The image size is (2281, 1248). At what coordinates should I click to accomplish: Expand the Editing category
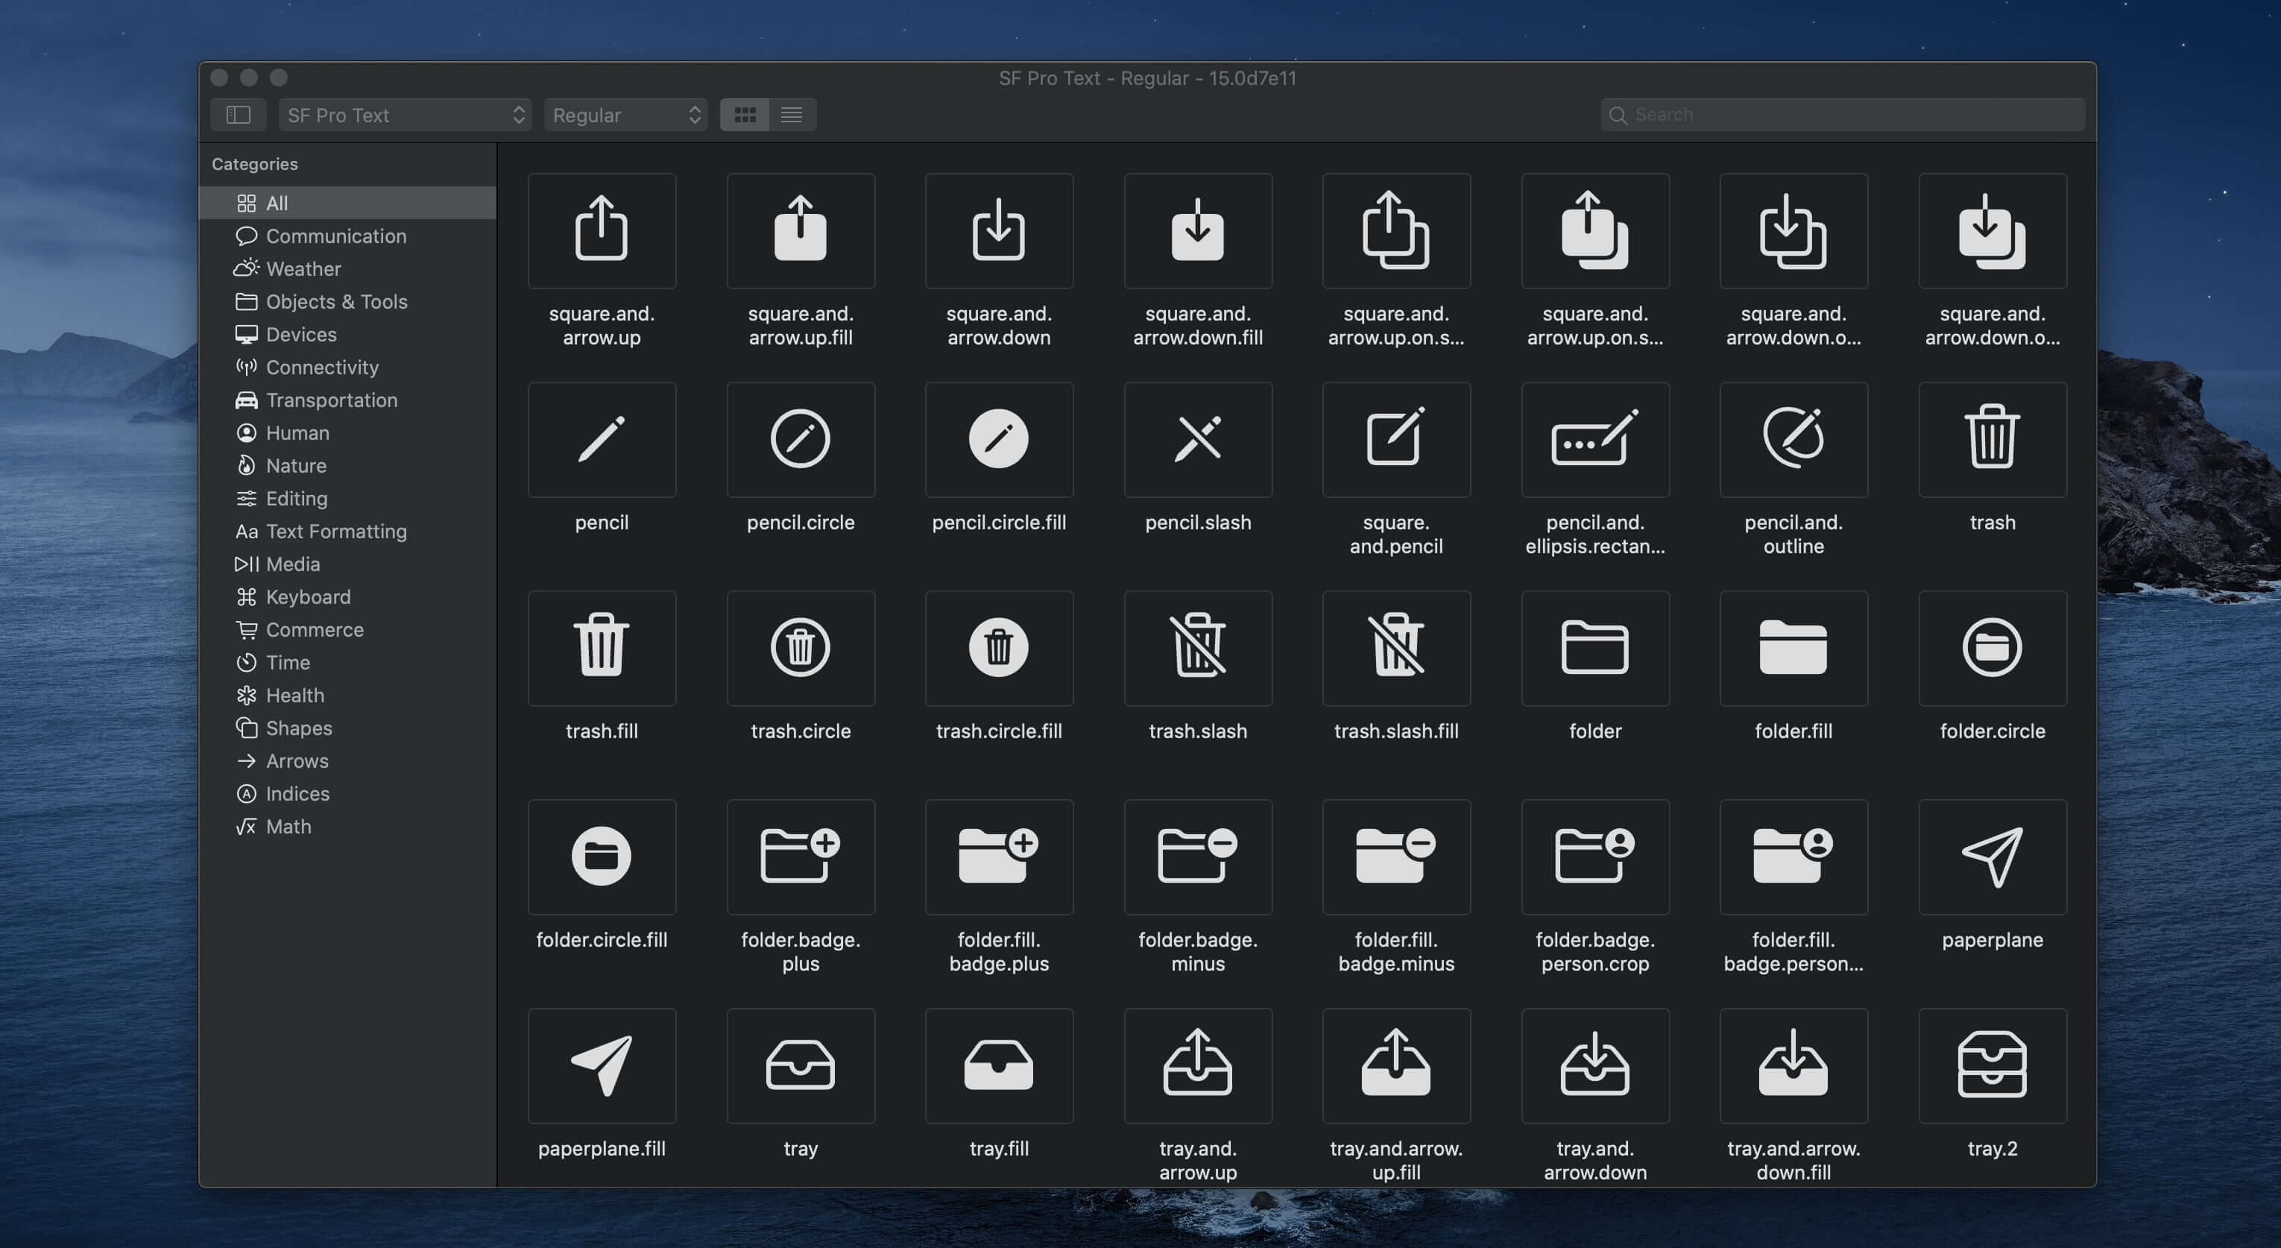coord(295,498)
